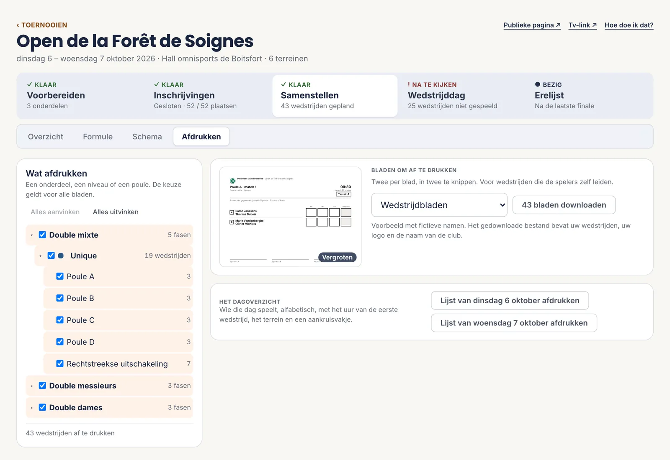Uncheck the Poule A checkbox
This screenshot has width=670, height=460.
(60, 276)
